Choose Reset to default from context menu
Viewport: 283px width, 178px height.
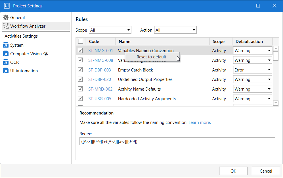[151, 57]
